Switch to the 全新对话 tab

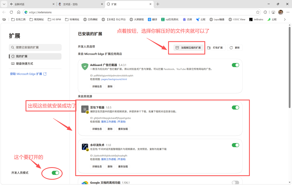coord(32,4)
